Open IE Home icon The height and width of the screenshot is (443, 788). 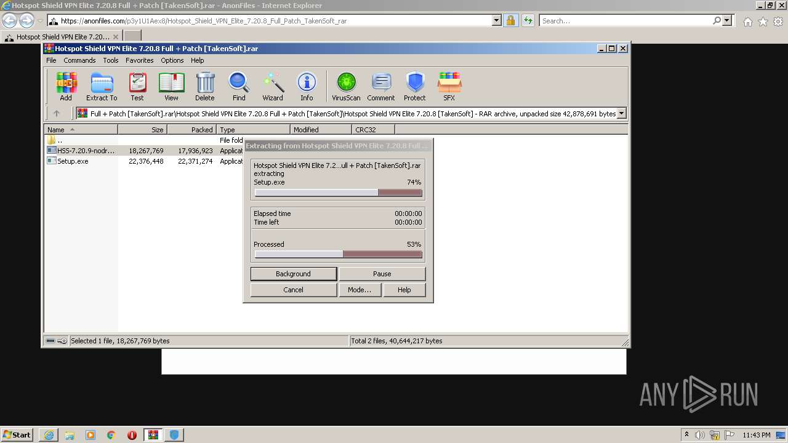tap(747, 22)
